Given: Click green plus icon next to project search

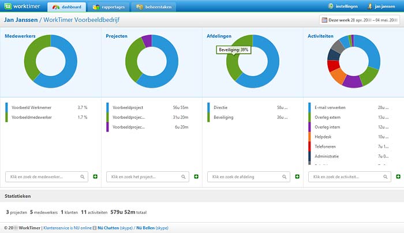Looking at the screenshot, I should click(196, 176).
